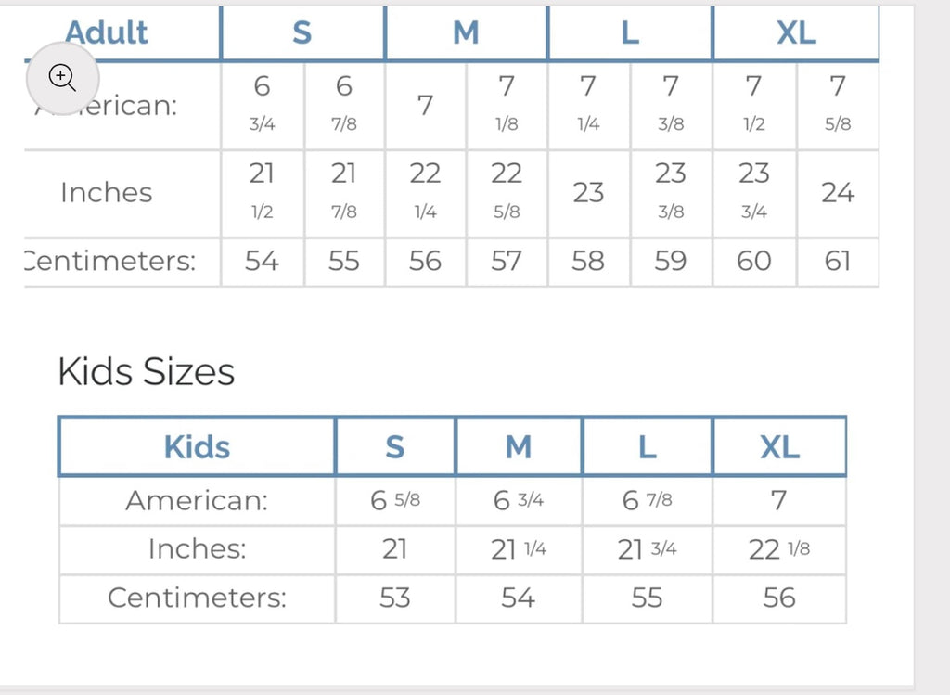Click the XL header in Kids table

point(779,446)
